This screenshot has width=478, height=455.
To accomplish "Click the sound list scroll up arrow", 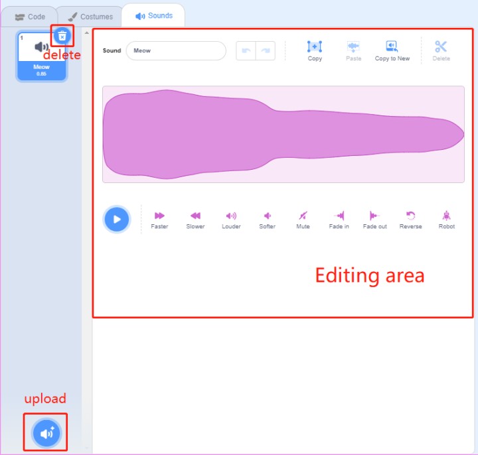I will [87, 32].
